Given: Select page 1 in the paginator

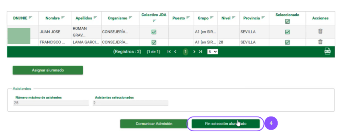Looking at the screenshot, I should tap(186, 52).
